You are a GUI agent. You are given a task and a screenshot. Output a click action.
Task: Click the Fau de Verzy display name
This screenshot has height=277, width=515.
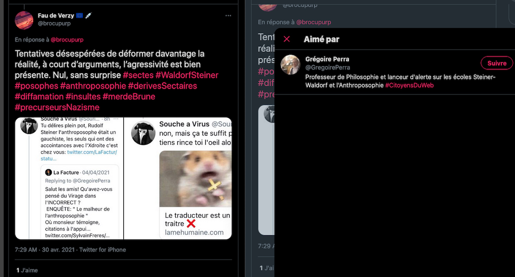tap(56, 16)
